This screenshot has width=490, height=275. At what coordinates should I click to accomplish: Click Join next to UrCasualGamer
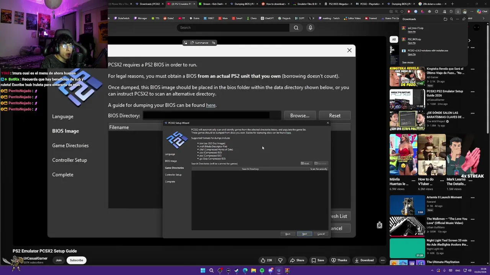click(x=59, y=260)
